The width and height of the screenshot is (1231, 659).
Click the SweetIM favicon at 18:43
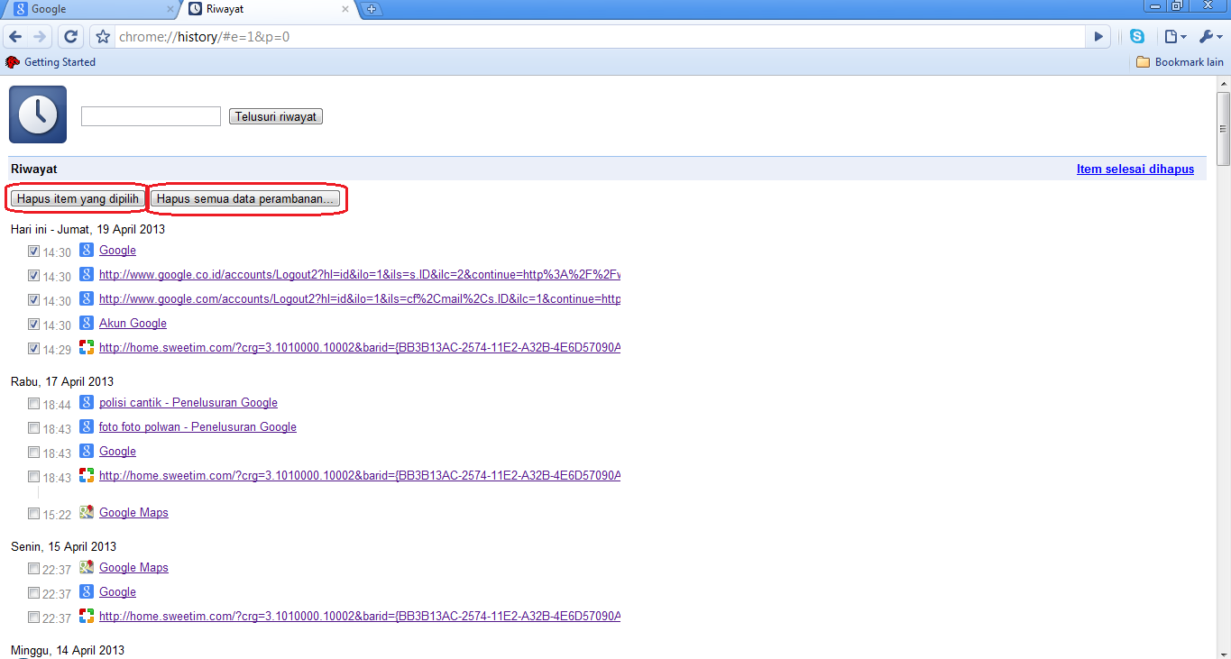click(87, 475)
